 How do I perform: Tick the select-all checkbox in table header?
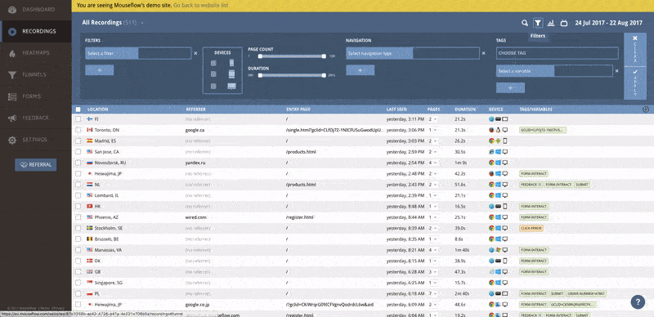click(78, 109)
